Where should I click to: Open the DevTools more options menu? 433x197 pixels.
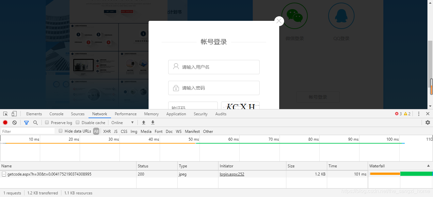coord(419,114)
